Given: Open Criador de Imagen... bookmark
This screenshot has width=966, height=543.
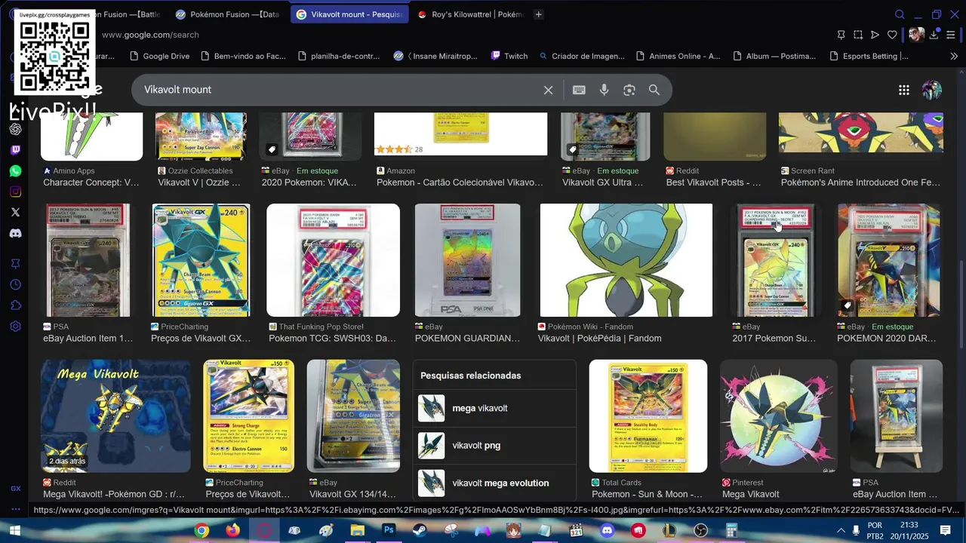Looking at the screenshot, I should point(582,56).
